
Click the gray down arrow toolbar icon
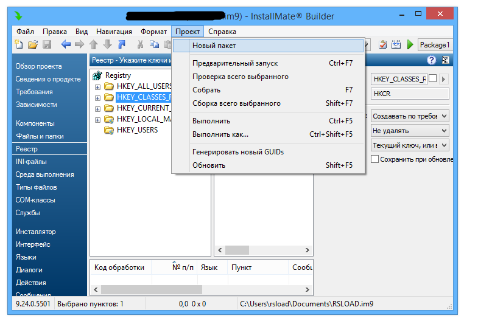coord(107,45)
